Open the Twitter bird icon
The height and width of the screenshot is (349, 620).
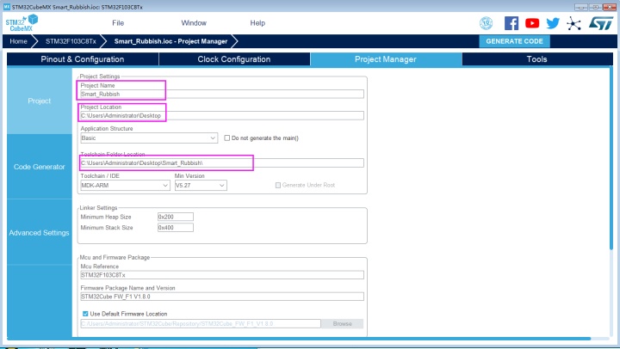(553, 23)
